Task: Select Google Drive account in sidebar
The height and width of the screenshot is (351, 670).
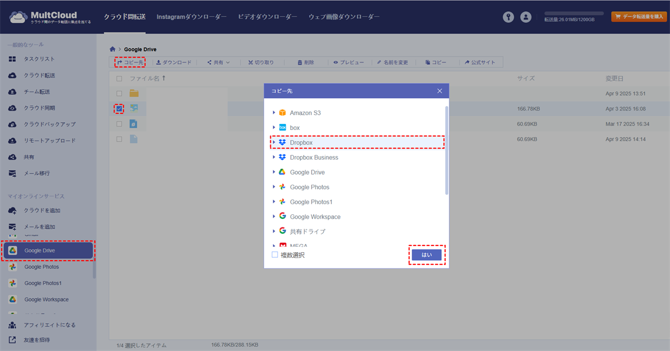Action: click(x=48, y=251)
